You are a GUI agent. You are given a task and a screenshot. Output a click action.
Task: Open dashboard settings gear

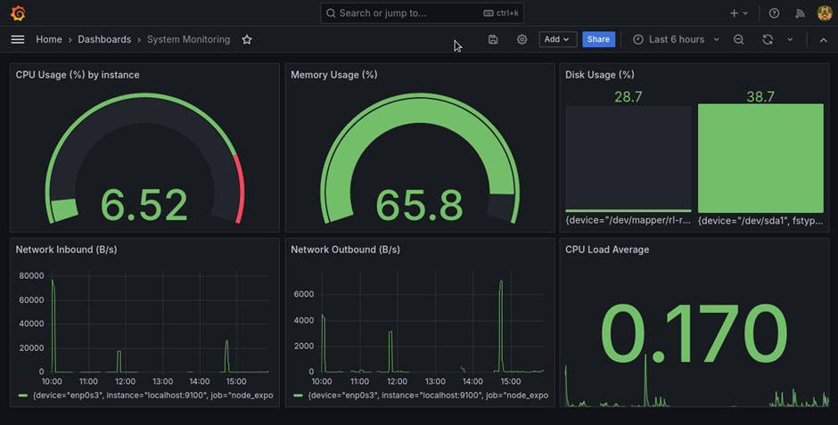click(522, 39)
